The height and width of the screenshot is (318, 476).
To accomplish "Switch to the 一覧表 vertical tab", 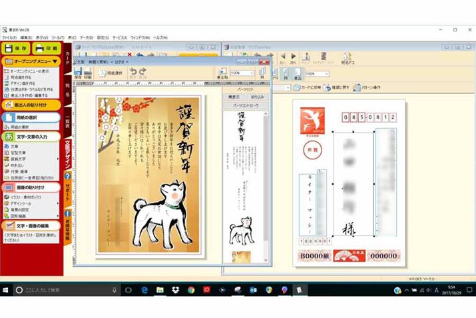I will click(67, 121).
